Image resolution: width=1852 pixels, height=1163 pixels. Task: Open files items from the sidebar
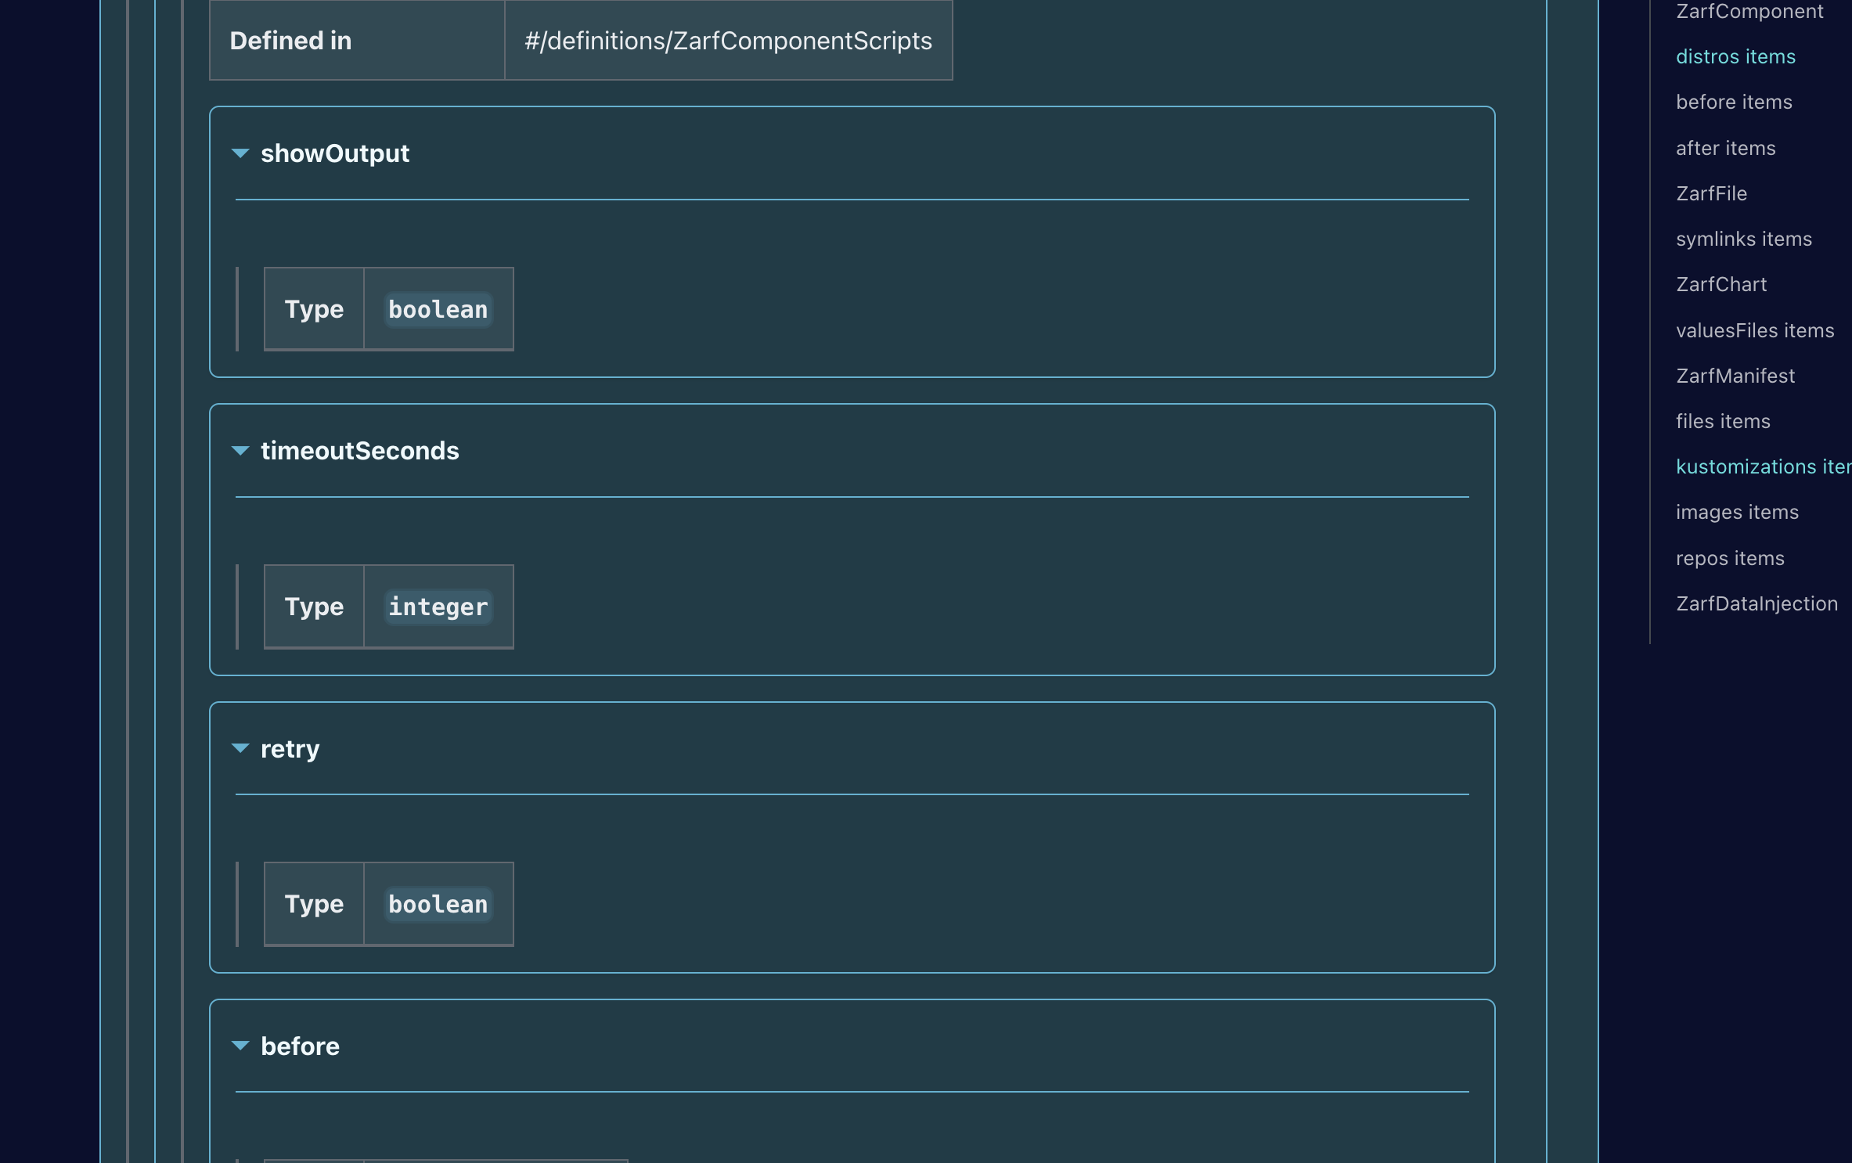[1723, 420]
